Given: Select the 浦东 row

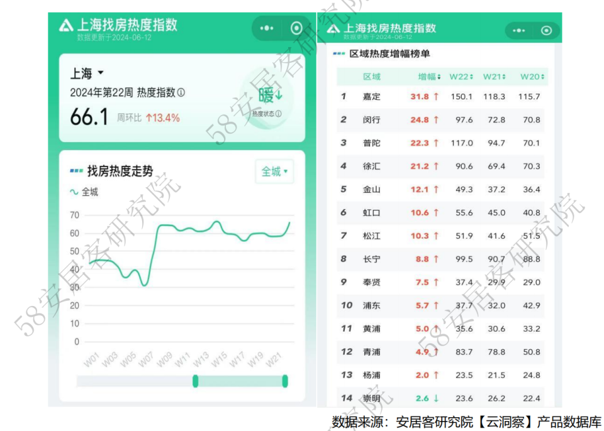Looking at the screenshot, I should point(440,305).
